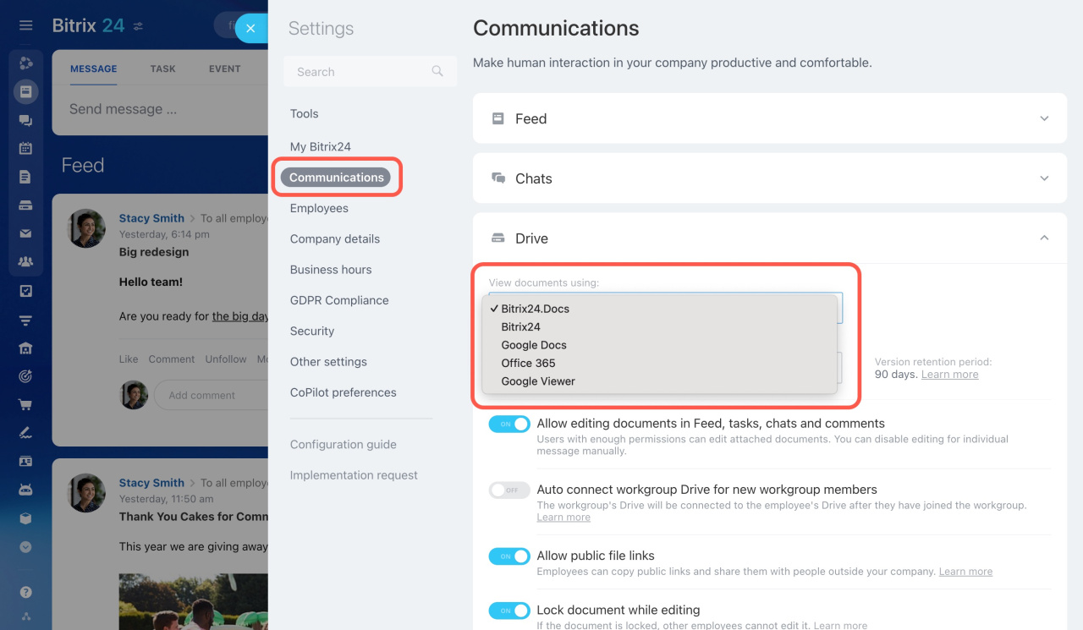Open the Webmail envelope icon in the sidebar
Viewport: 1083px width, 630px height.
pyautogui.click(x=25, y=233)
